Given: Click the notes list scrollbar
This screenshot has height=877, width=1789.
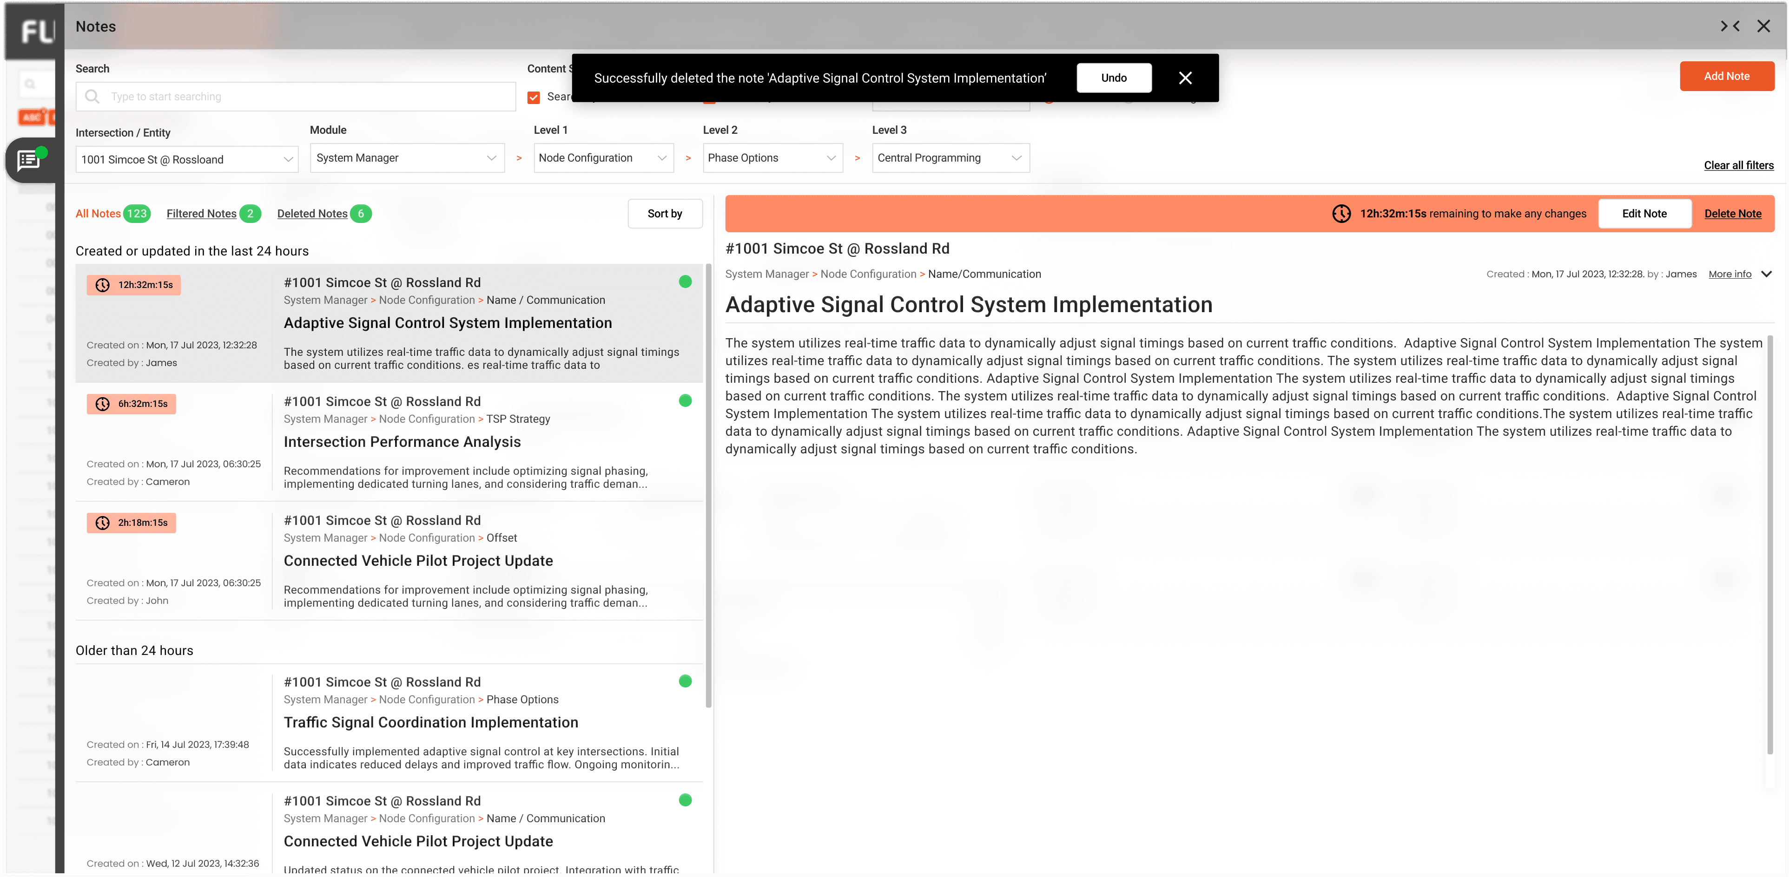Looking at the screenshot, I should pos(708,486).
